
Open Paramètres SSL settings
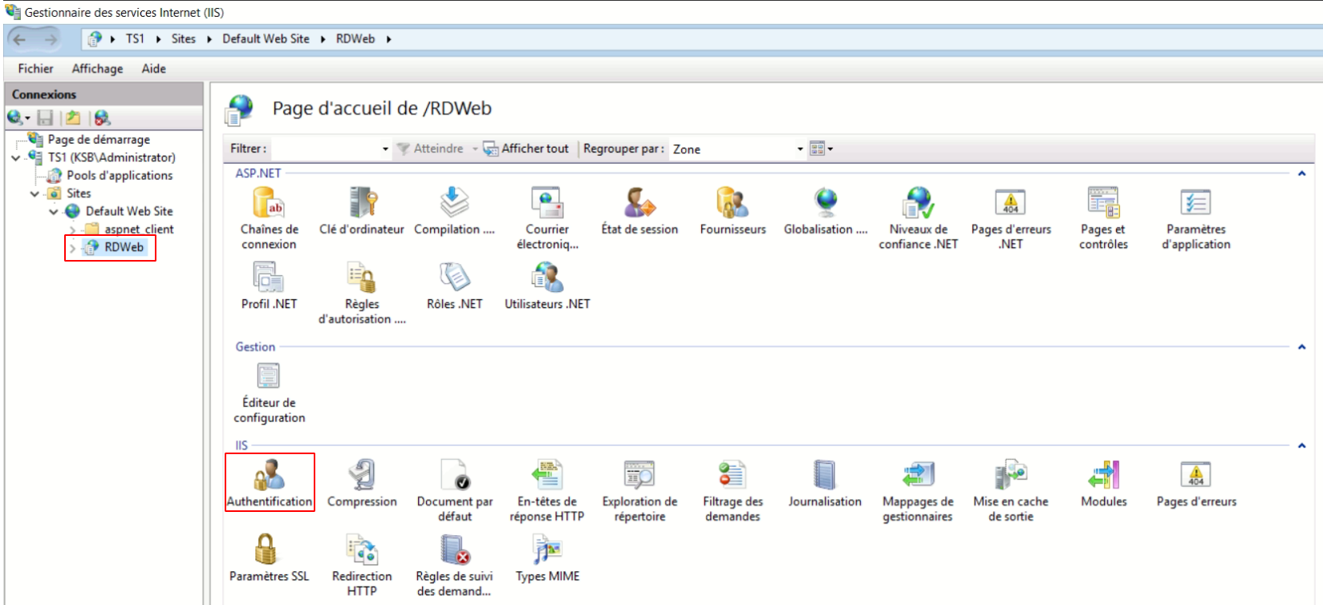[268, 558]
